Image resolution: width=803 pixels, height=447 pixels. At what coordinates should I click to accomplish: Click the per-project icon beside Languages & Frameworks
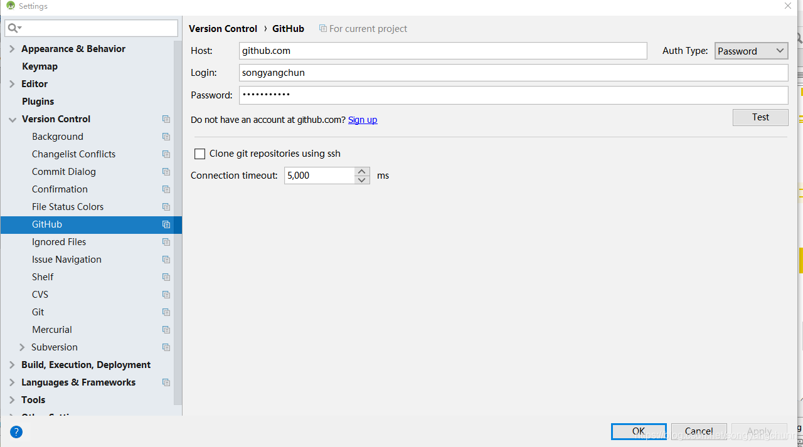[166, 382]
